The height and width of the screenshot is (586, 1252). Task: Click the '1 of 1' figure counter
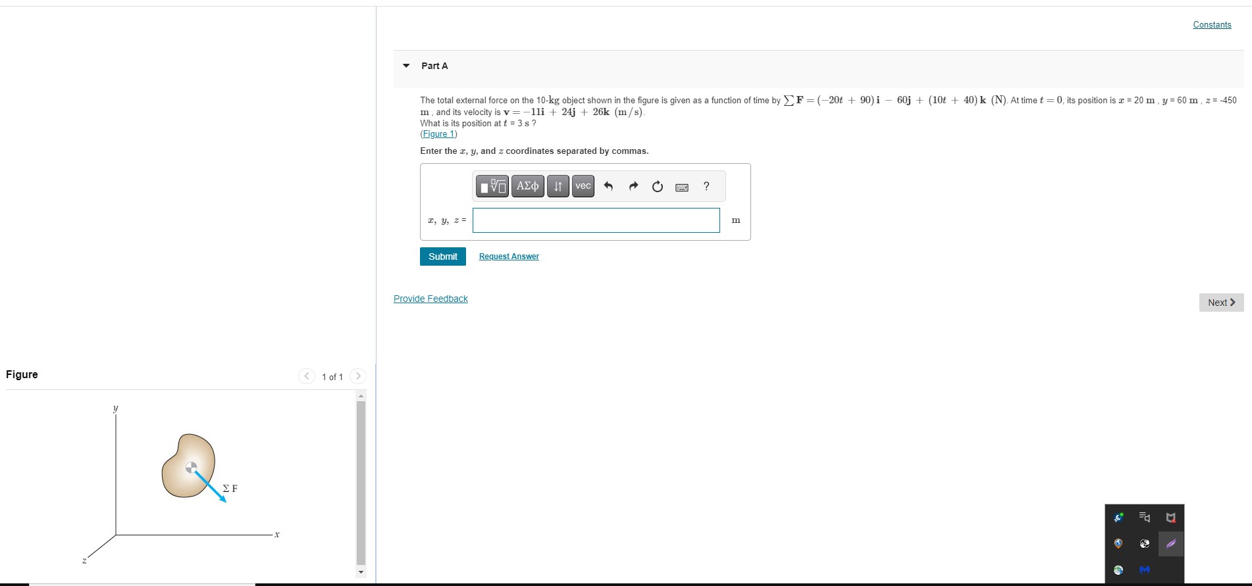tap(332, 377)
